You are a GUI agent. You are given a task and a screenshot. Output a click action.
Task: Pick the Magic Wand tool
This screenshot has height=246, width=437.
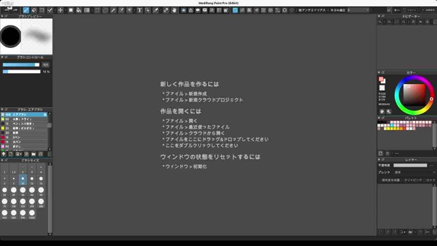pyautogui.click(x=113, y=10)
